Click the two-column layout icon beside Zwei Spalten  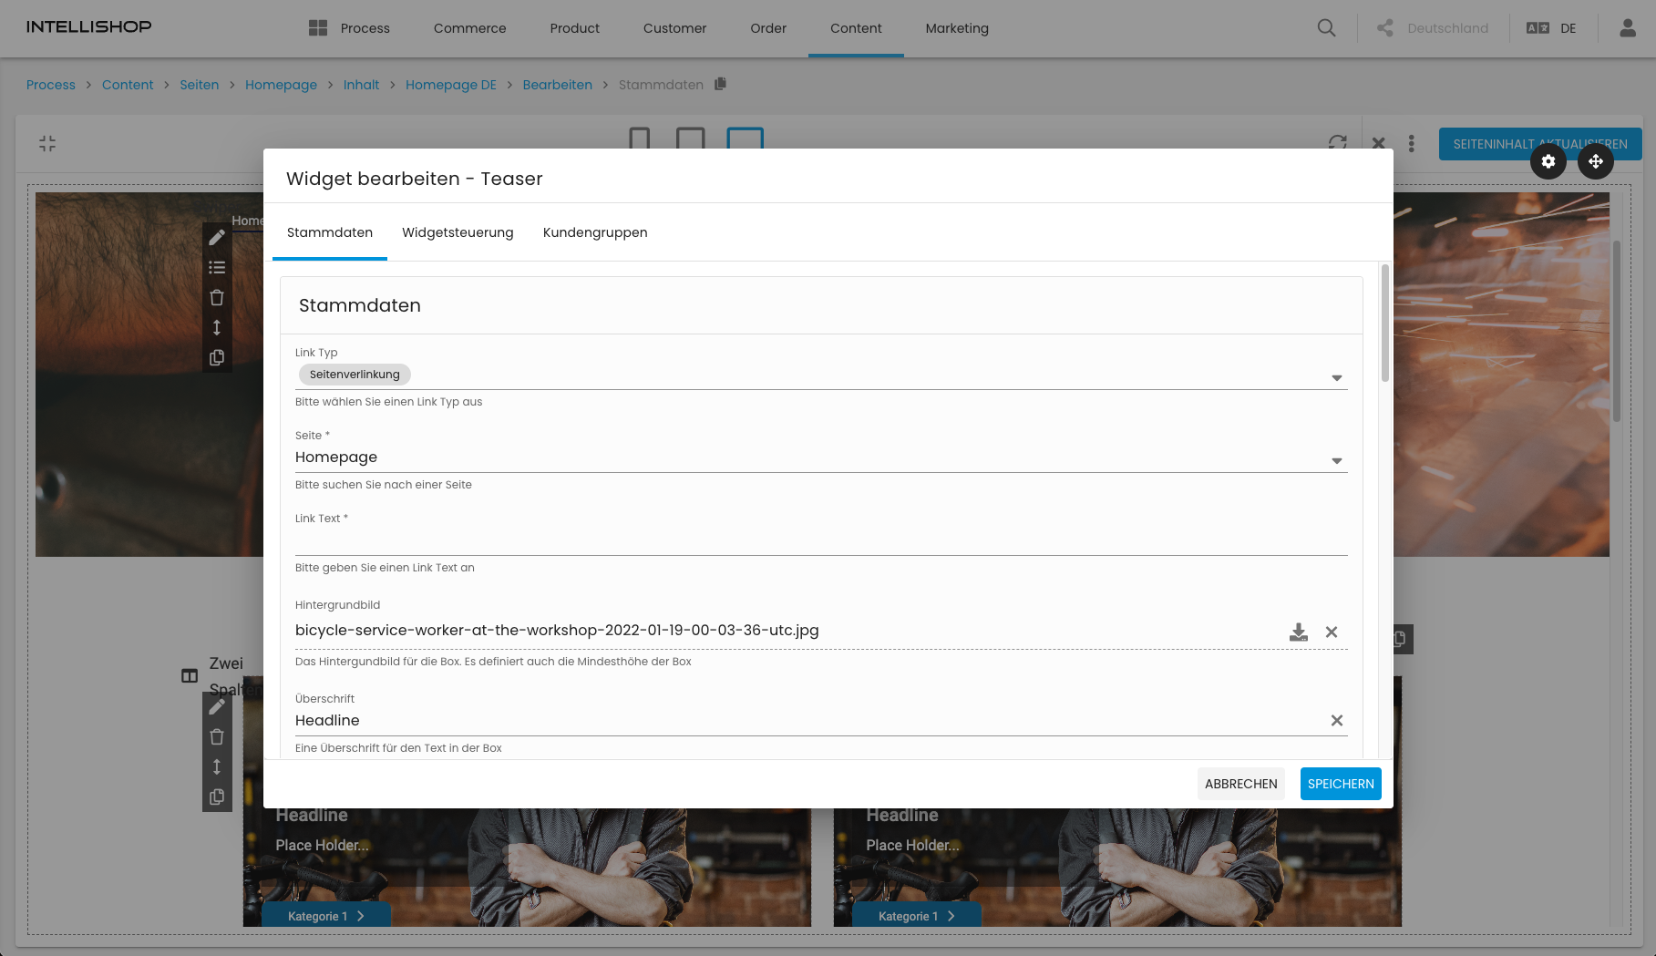(190, 676)
